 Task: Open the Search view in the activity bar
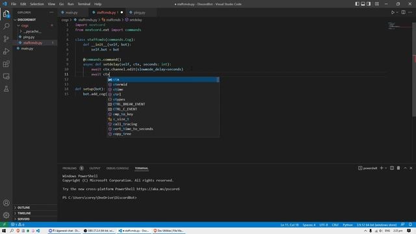(6, 26)
